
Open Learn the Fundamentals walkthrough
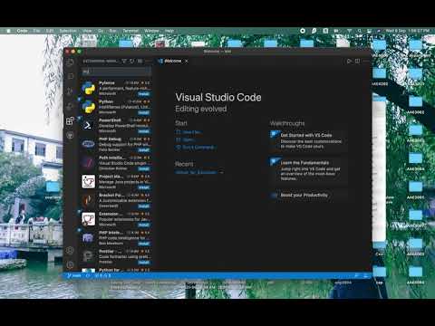[308, 170]
